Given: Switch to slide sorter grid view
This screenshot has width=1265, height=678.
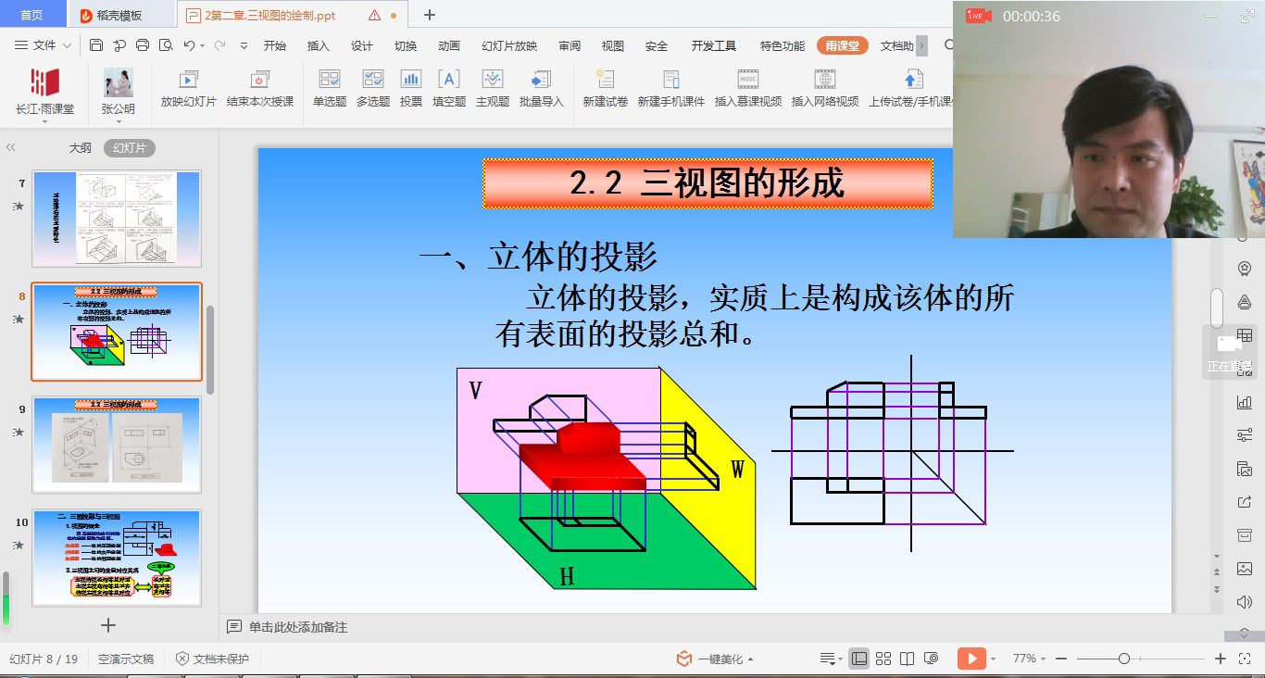Looking at the screenshot, I should (883, 659).
